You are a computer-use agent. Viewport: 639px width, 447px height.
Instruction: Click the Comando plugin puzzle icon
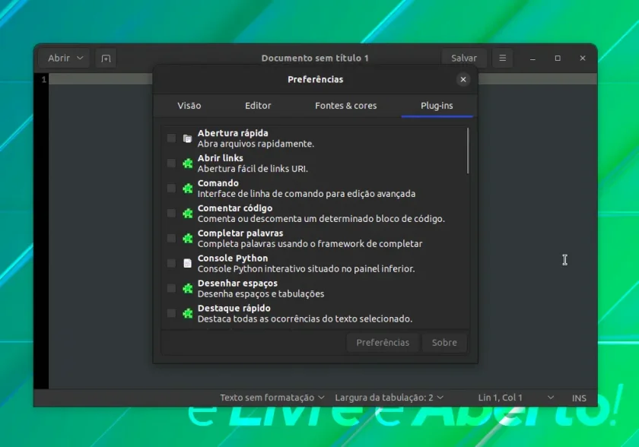187,189
